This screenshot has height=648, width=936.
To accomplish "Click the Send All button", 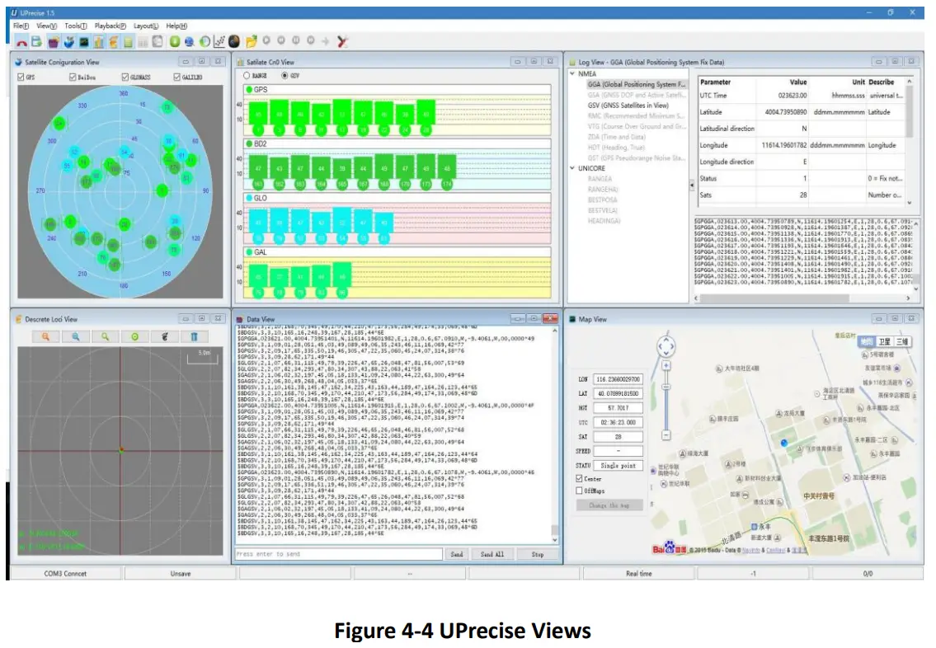I will click(x=492, y=554).
